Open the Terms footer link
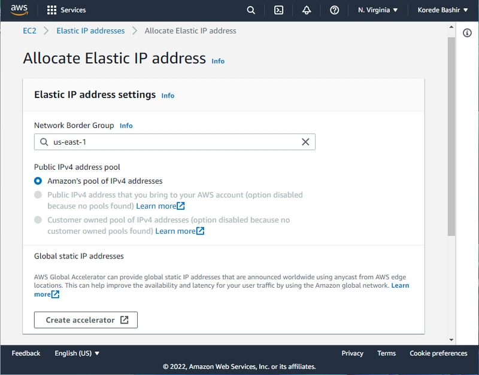 point(386,353)
